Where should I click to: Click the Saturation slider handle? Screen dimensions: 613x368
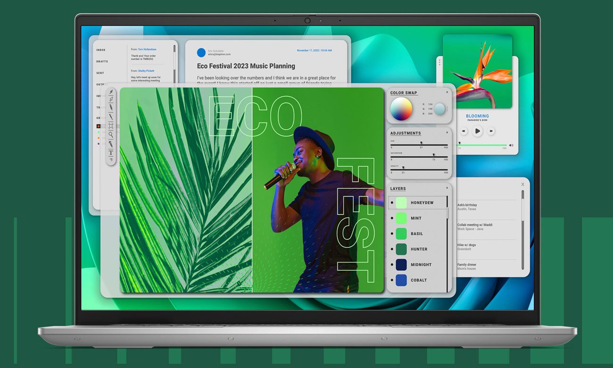coord(433,155)
